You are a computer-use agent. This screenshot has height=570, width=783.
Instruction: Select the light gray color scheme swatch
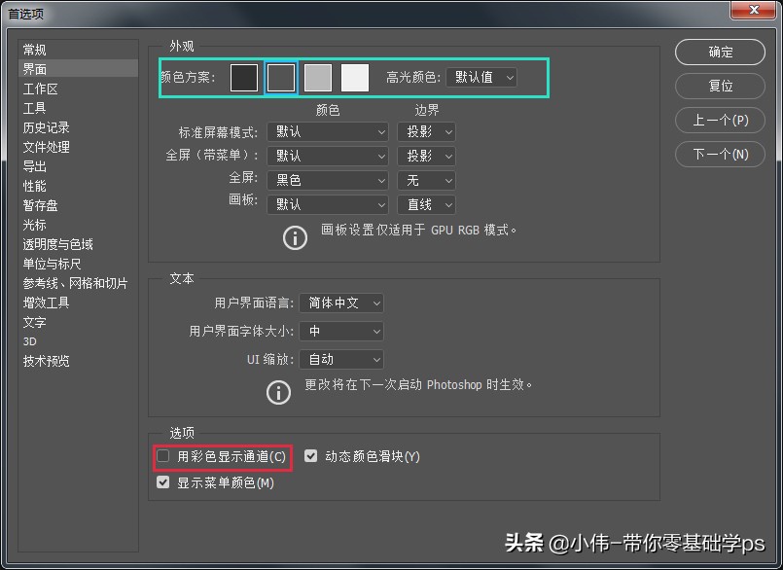click(x=318, y=77)
